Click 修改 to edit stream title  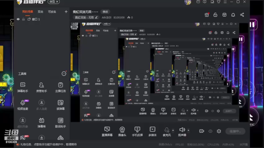(105, 12)
